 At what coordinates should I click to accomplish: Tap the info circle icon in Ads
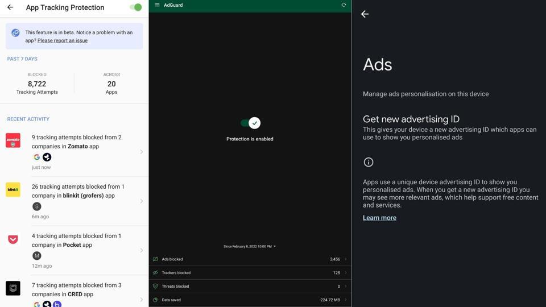click(x=369, y=162)
